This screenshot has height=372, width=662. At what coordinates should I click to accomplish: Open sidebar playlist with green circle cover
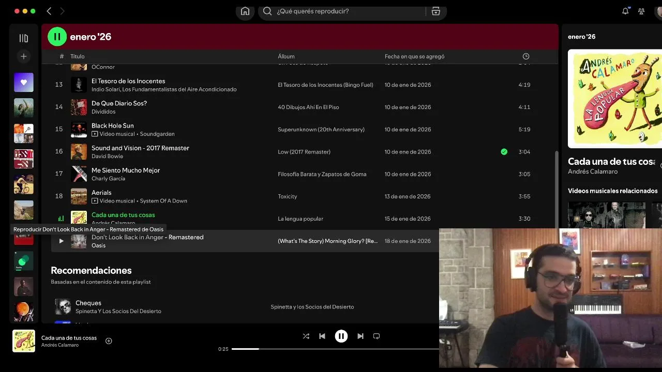coord(24,261)
